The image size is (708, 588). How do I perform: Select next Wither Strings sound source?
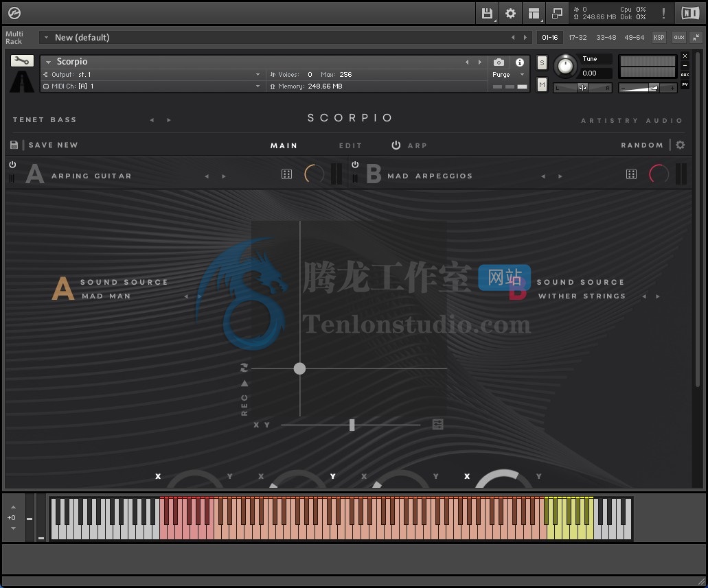point(658,296)
